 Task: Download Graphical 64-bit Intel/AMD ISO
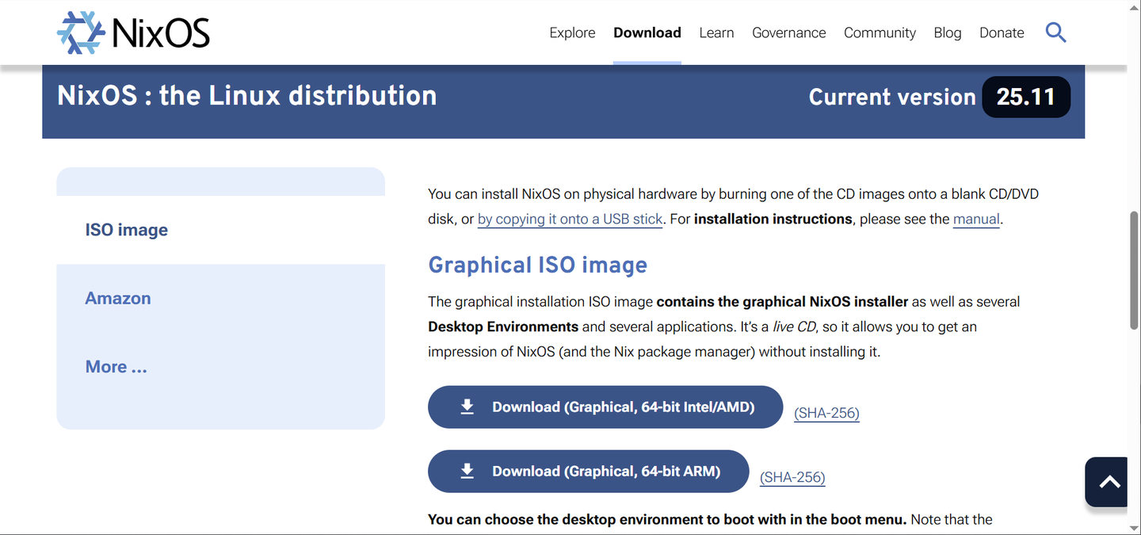(605, 407)
